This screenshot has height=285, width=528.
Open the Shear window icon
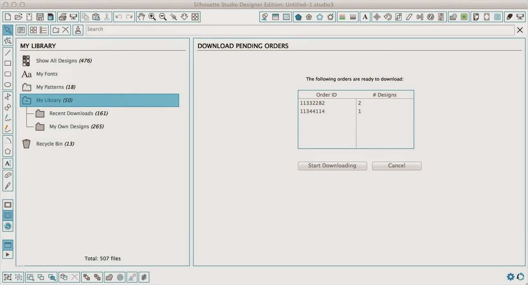coord(409,17)
